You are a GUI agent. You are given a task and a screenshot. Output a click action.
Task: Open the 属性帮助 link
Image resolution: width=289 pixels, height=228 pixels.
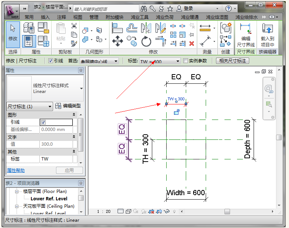(x=16, y=170)
